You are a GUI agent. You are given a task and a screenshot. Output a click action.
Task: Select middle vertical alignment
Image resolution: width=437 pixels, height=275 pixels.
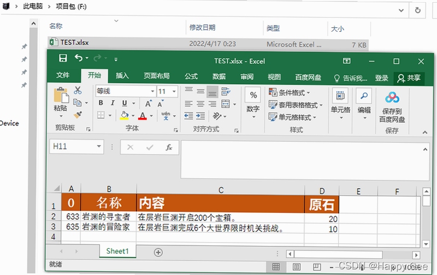click(200, 91)
